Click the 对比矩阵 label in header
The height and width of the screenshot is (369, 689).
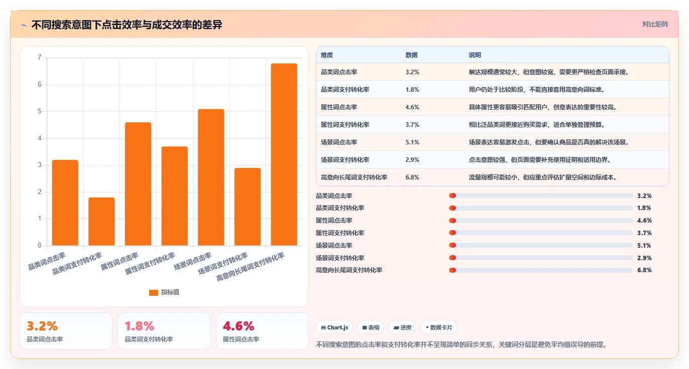pyautogui.click(x=655, y=24)
